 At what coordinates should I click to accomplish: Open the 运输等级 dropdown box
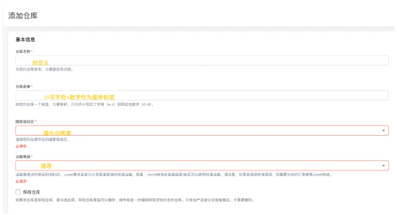pos(202,166)
